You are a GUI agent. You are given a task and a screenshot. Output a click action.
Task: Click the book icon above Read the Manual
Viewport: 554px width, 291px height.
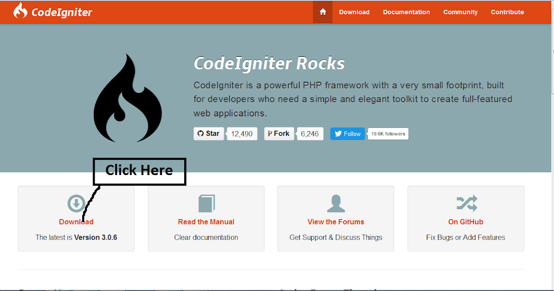click(x=206, y=203)
